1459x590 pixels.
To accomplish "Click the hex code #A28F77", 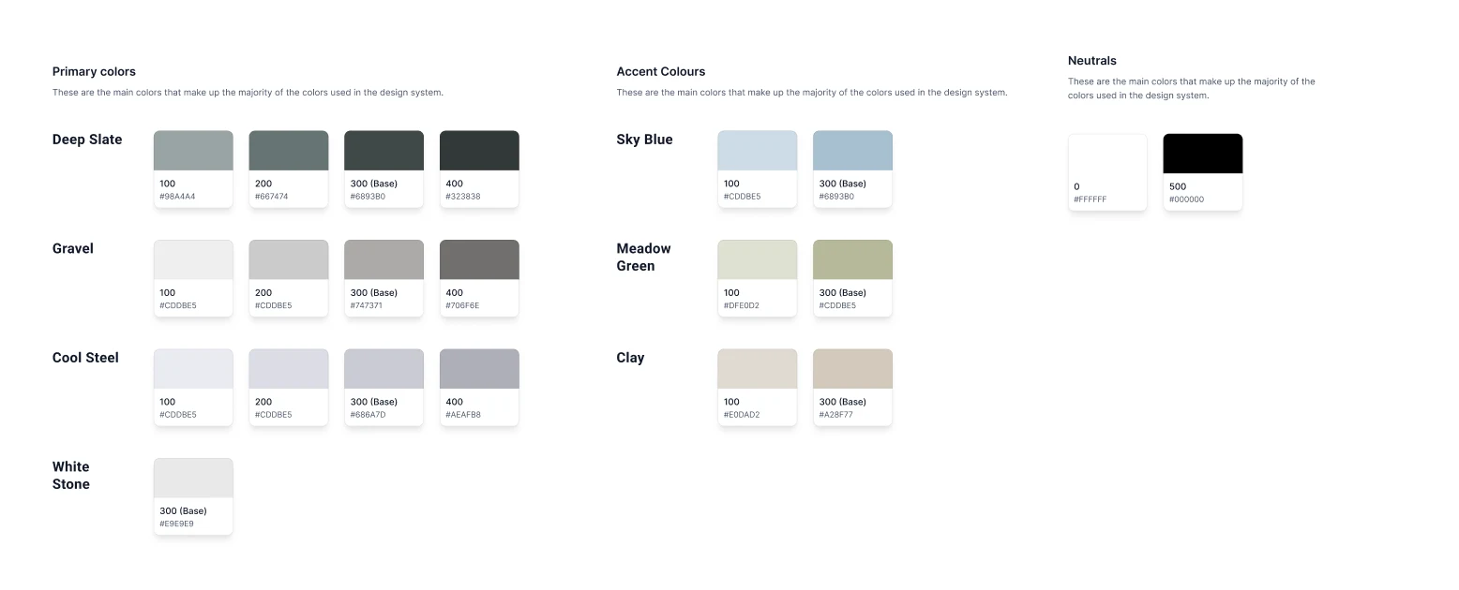I will coord(836,415).
